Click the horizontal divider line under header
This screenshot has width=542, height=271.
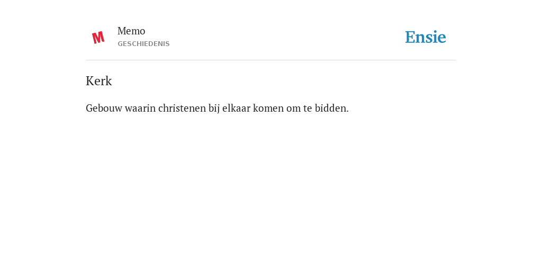click(271, 60)
